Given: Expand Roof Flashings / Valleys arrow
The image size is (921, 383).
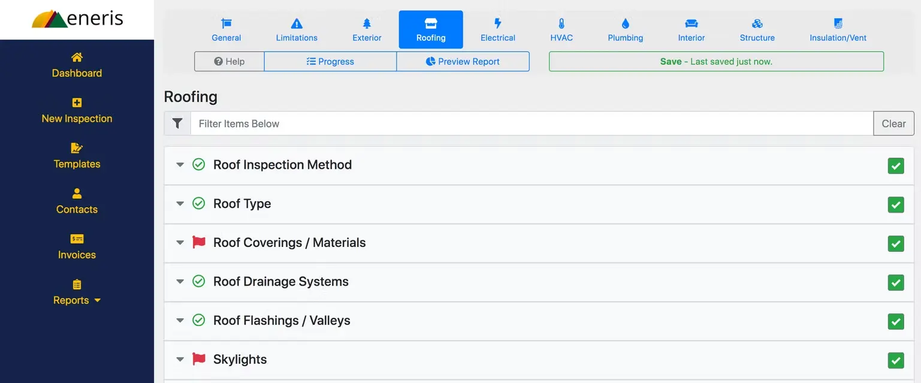Looking at the screenshot, I should coord(180,320).
